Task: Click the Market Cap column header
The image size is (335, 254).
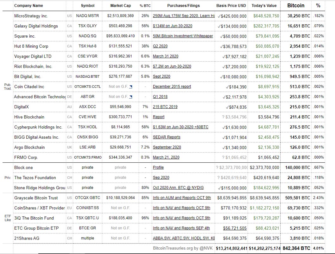Action: pos(121,6)
